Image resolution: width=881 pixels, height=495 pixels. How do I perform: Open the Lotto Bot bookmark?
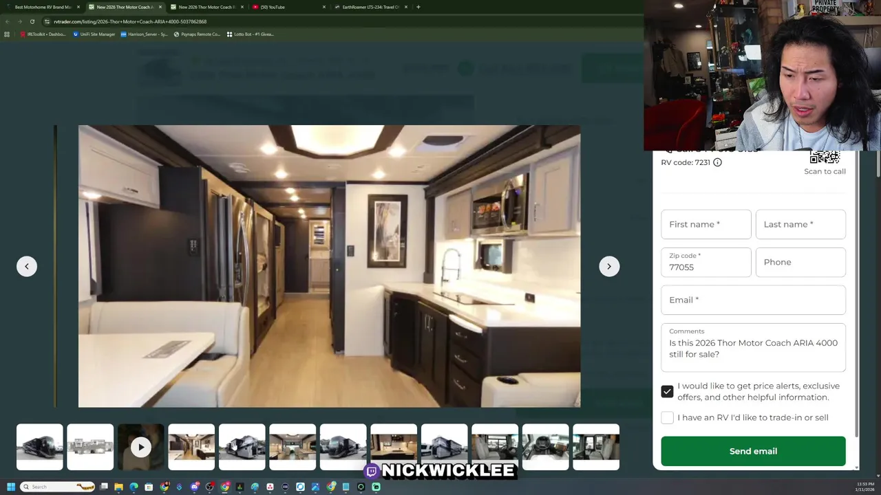tap(251, 34)
